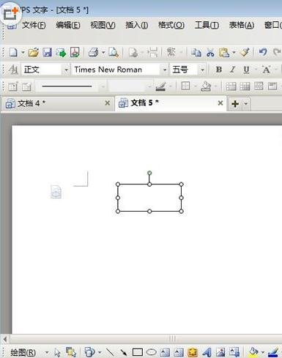Click the traditional Chinese conversion icon 繁
This screenshot has width=282, height=358.
(x=171, y=52)
